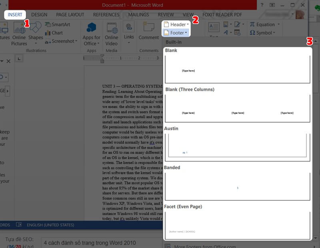The height and width of the screenshot is (248, 320).
Task: Click the proofing book icon in status bar
Action: click(19, 225)
